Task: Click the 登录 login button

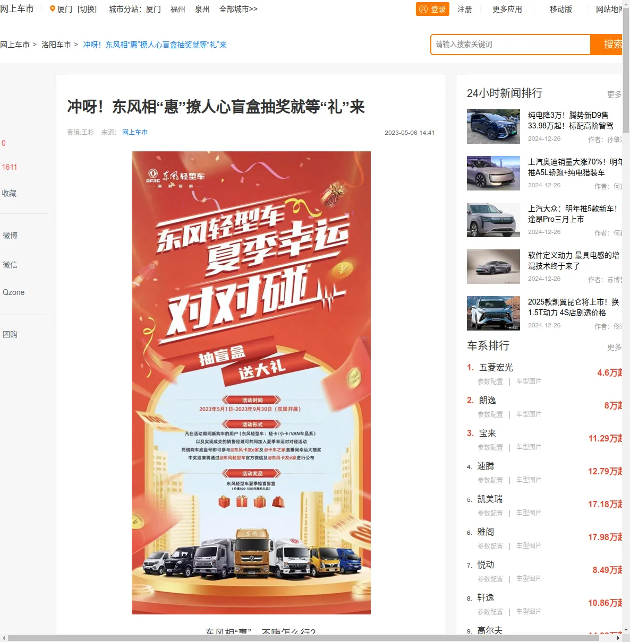Action: [432, 9]
